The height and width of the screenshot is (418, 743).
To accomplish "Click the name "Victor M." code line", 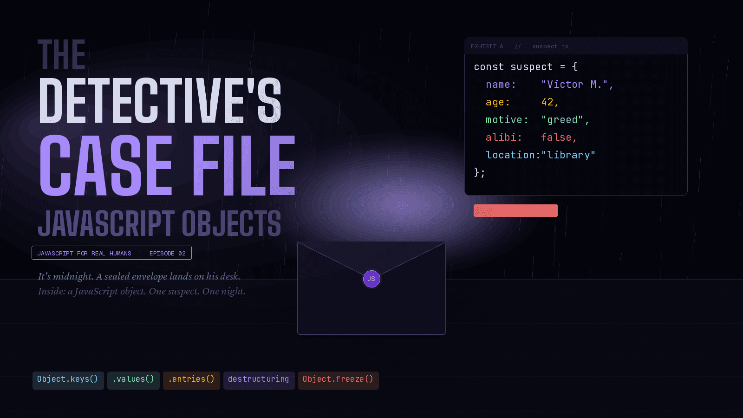I will (x=549, y=85).
